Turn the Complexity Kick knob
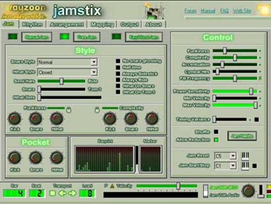 click(110, 119)
